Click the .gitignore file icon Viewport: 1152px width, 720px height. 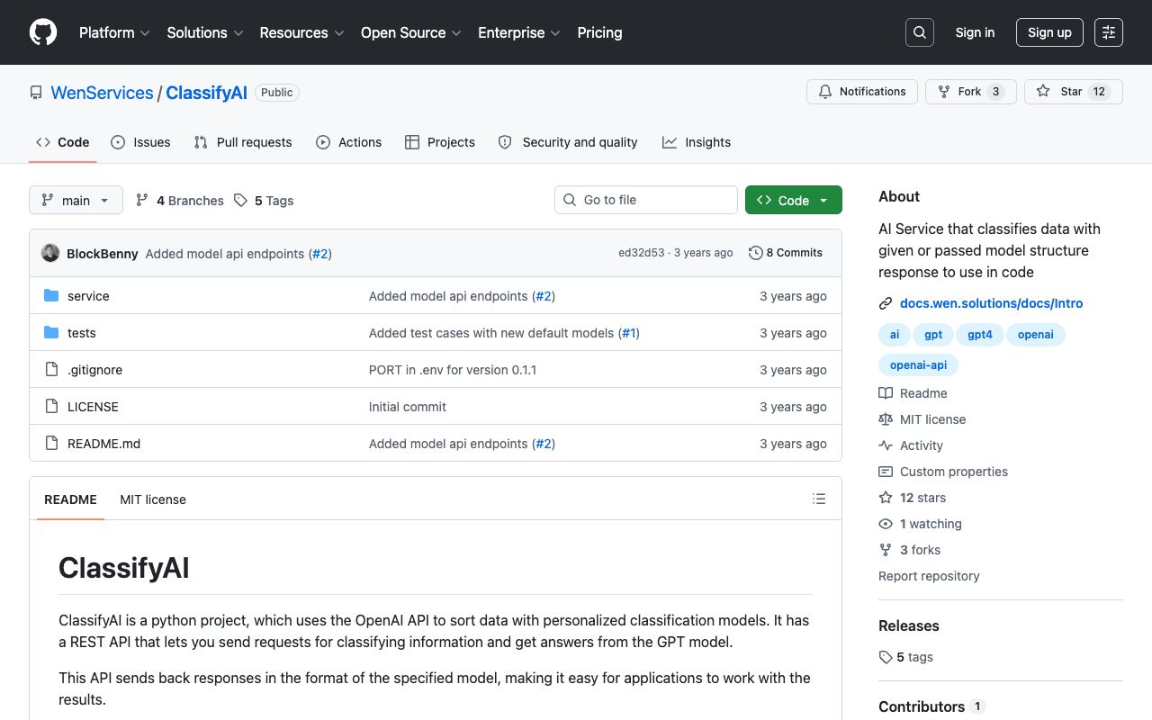51,370
